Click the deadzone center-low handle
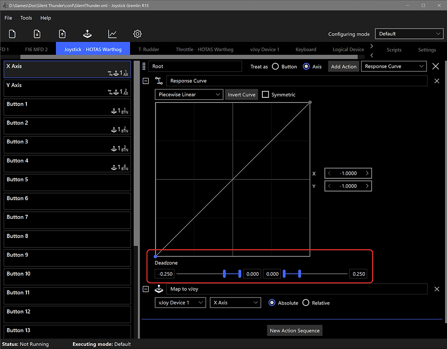The width and height of the screenshot is (447, 349). (x=240, y=274)
